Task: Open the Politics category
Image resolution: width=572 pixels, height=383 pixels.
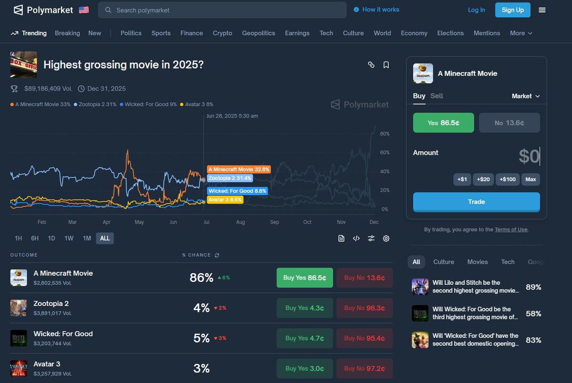Action: (x=131, y=33)
